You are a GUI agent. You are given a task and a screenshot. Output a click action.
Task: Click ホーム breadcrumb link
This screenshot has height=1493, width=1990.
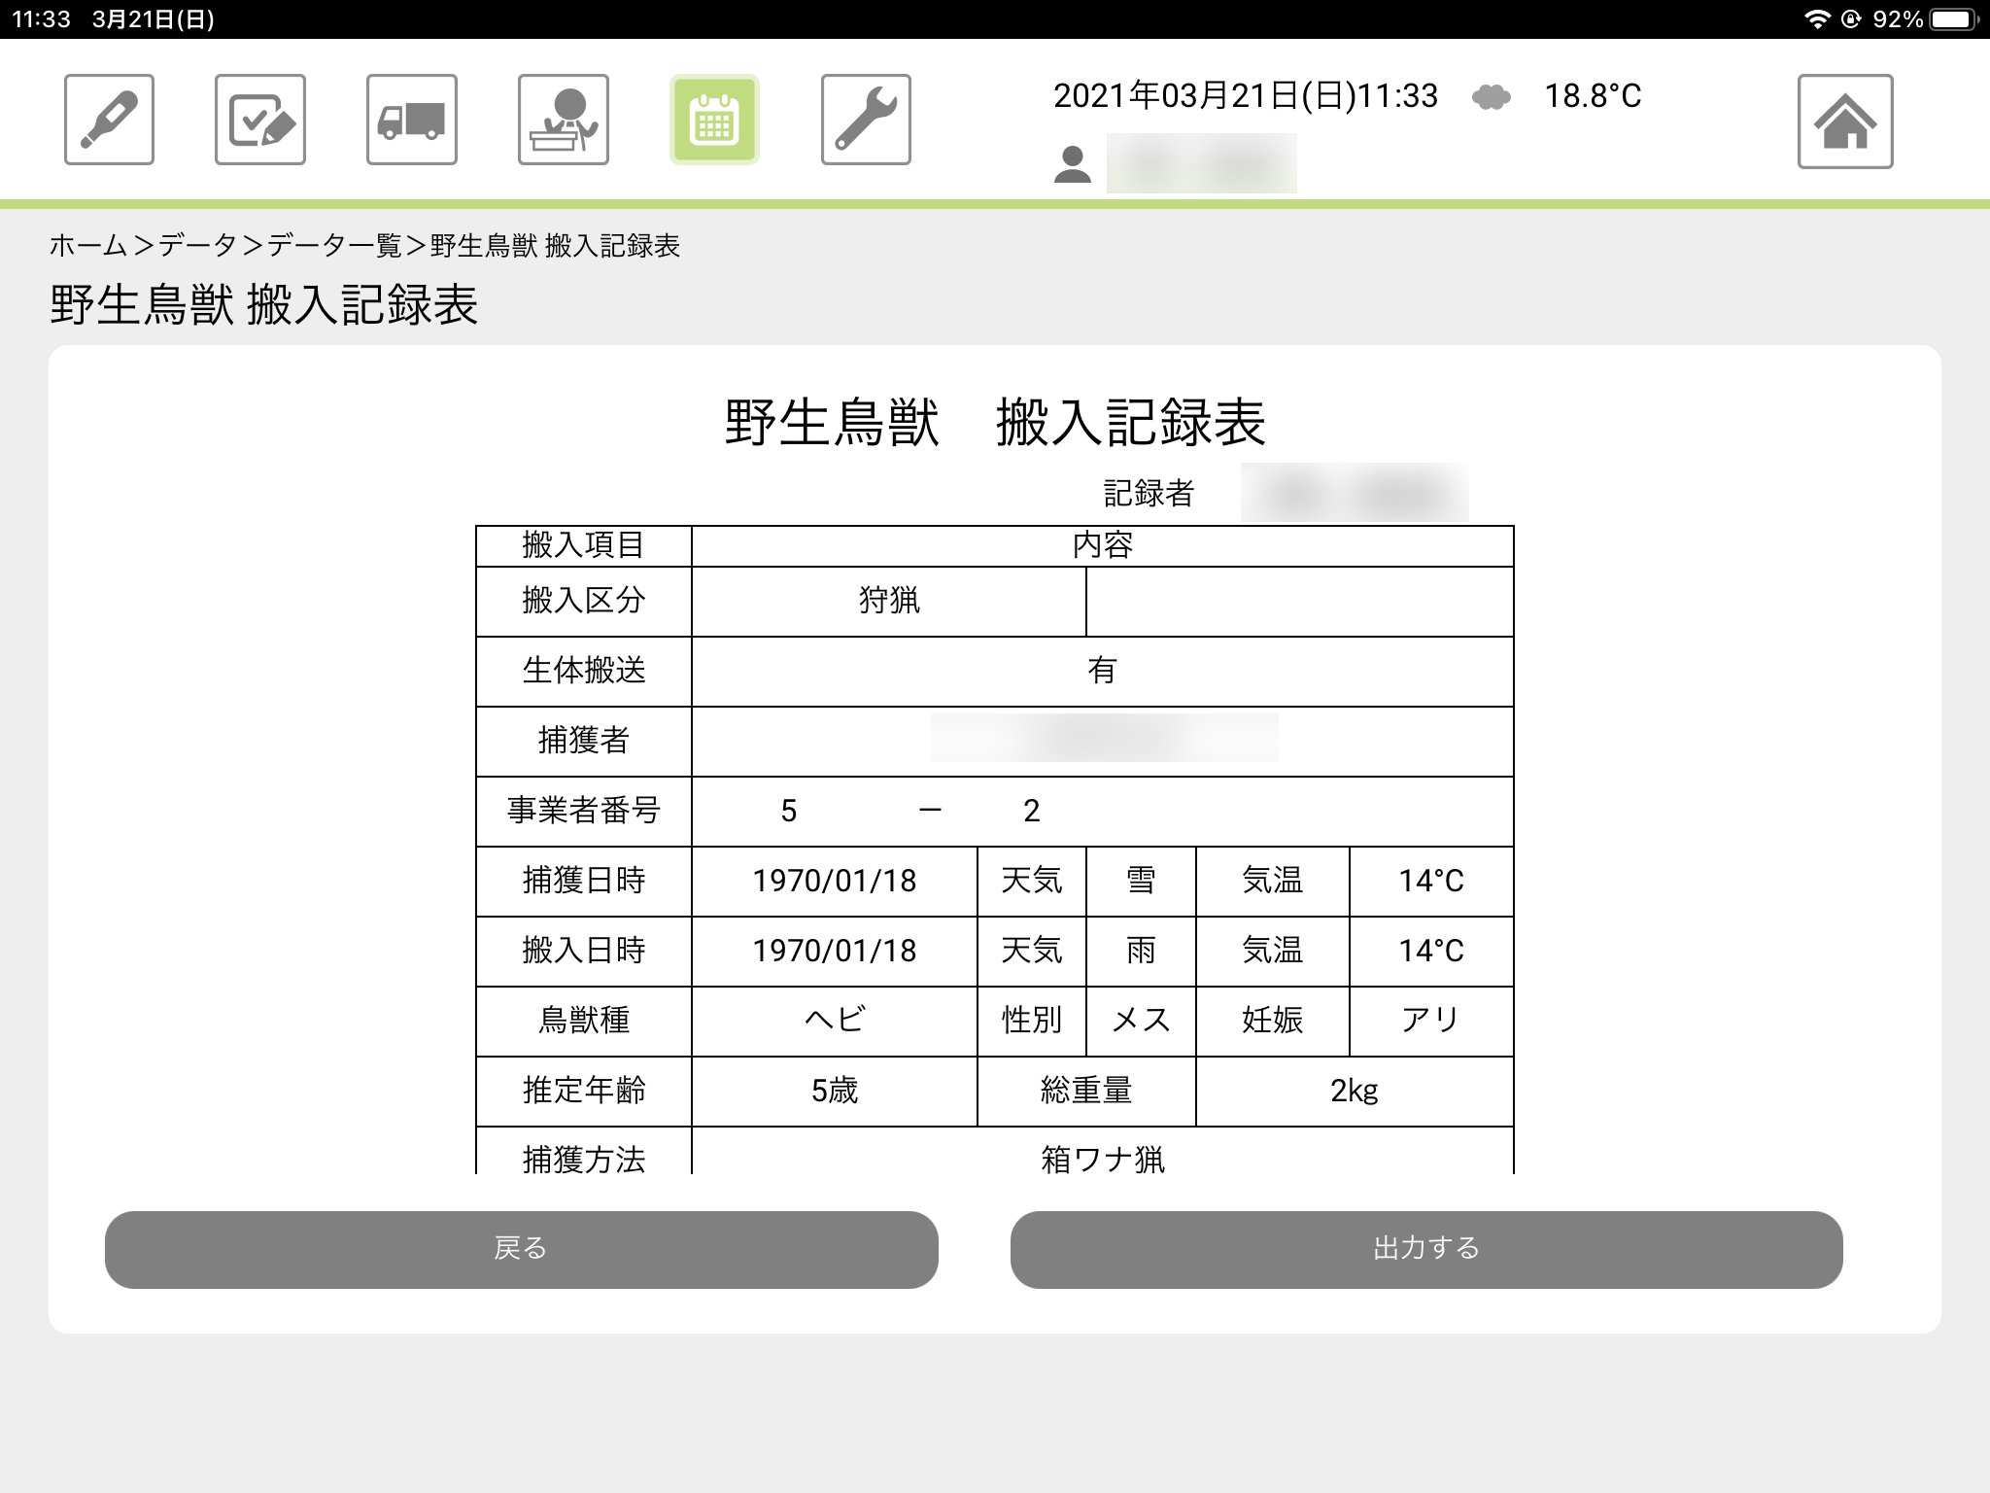[x=88, y=246]
